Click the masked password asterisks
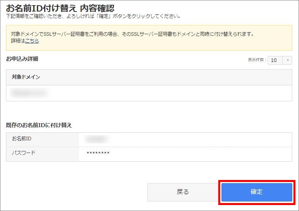The width and height of the screenshot is (299, 211). tap(98, 153)
